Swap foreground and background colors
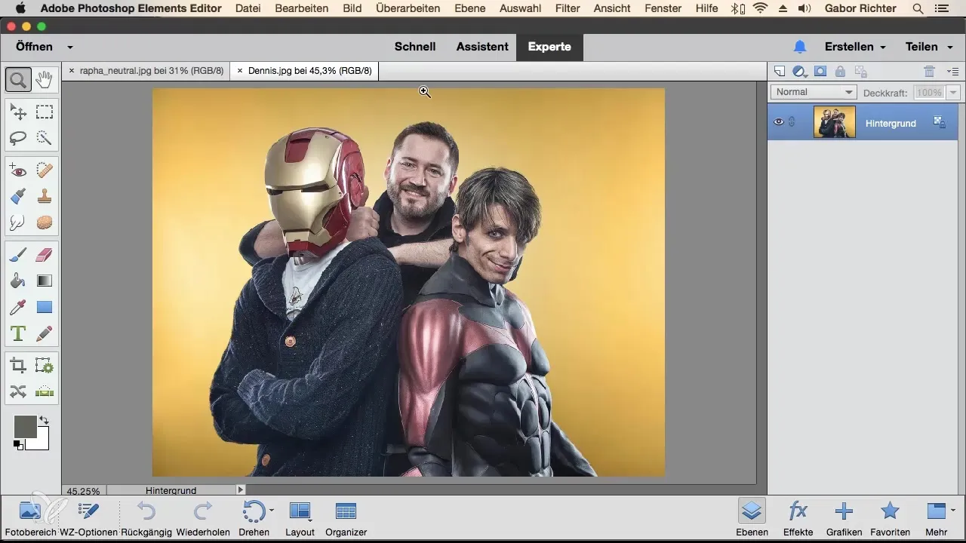This screenshot has height=543, width=966. point(44,421)
